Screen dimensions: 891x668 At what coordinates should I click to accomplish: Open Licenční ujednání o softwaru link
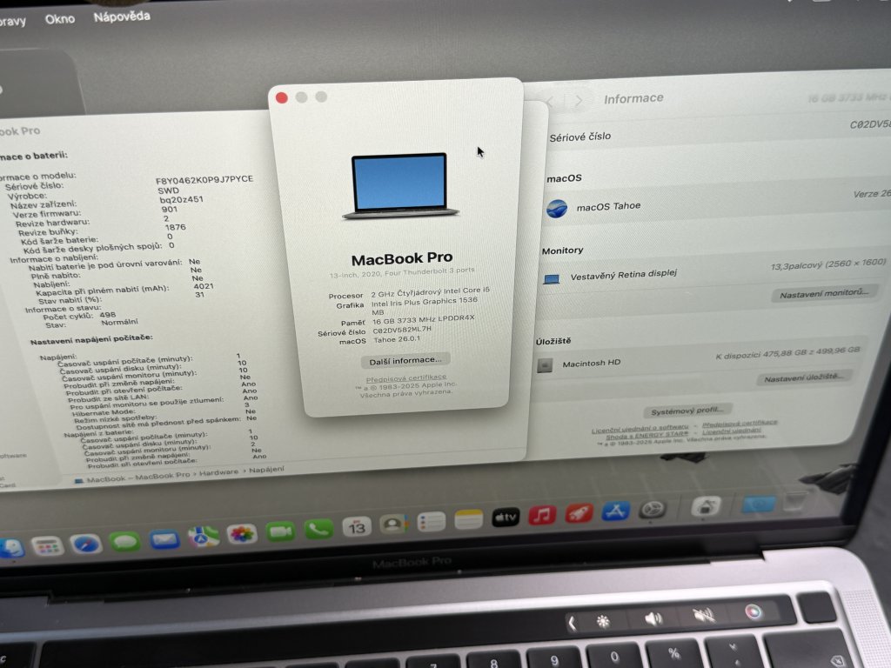click(640, 429)
